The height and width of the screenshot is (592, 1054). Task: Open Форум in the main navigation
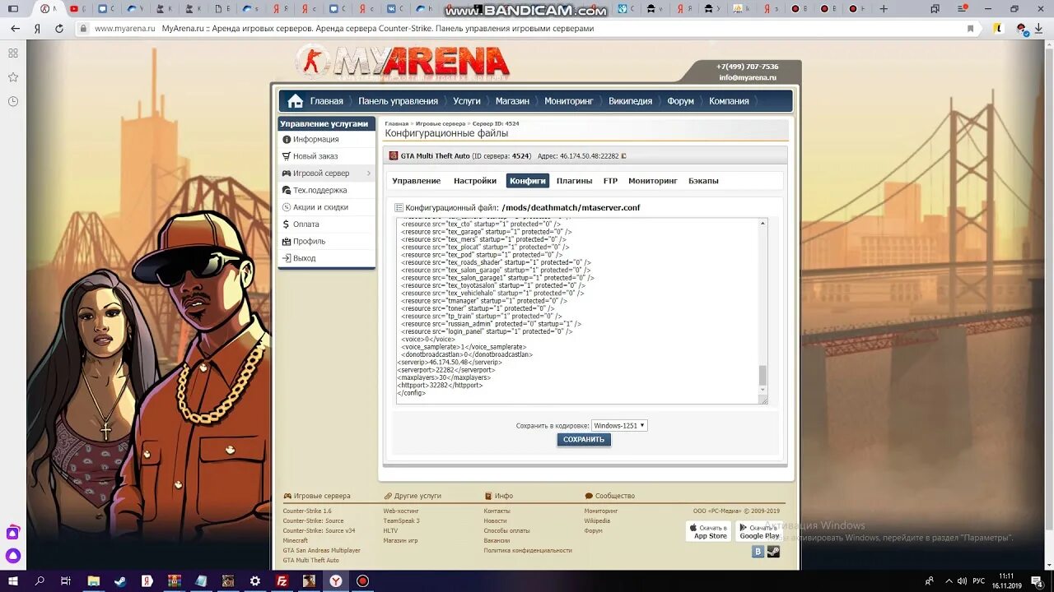point(680,101)
